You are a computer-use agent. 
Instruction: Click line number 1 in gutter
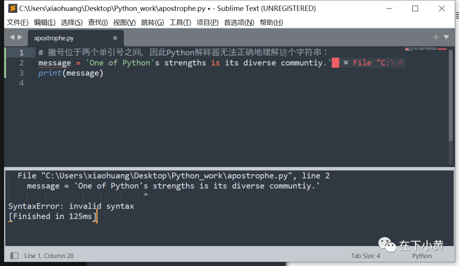click(21, 53)
